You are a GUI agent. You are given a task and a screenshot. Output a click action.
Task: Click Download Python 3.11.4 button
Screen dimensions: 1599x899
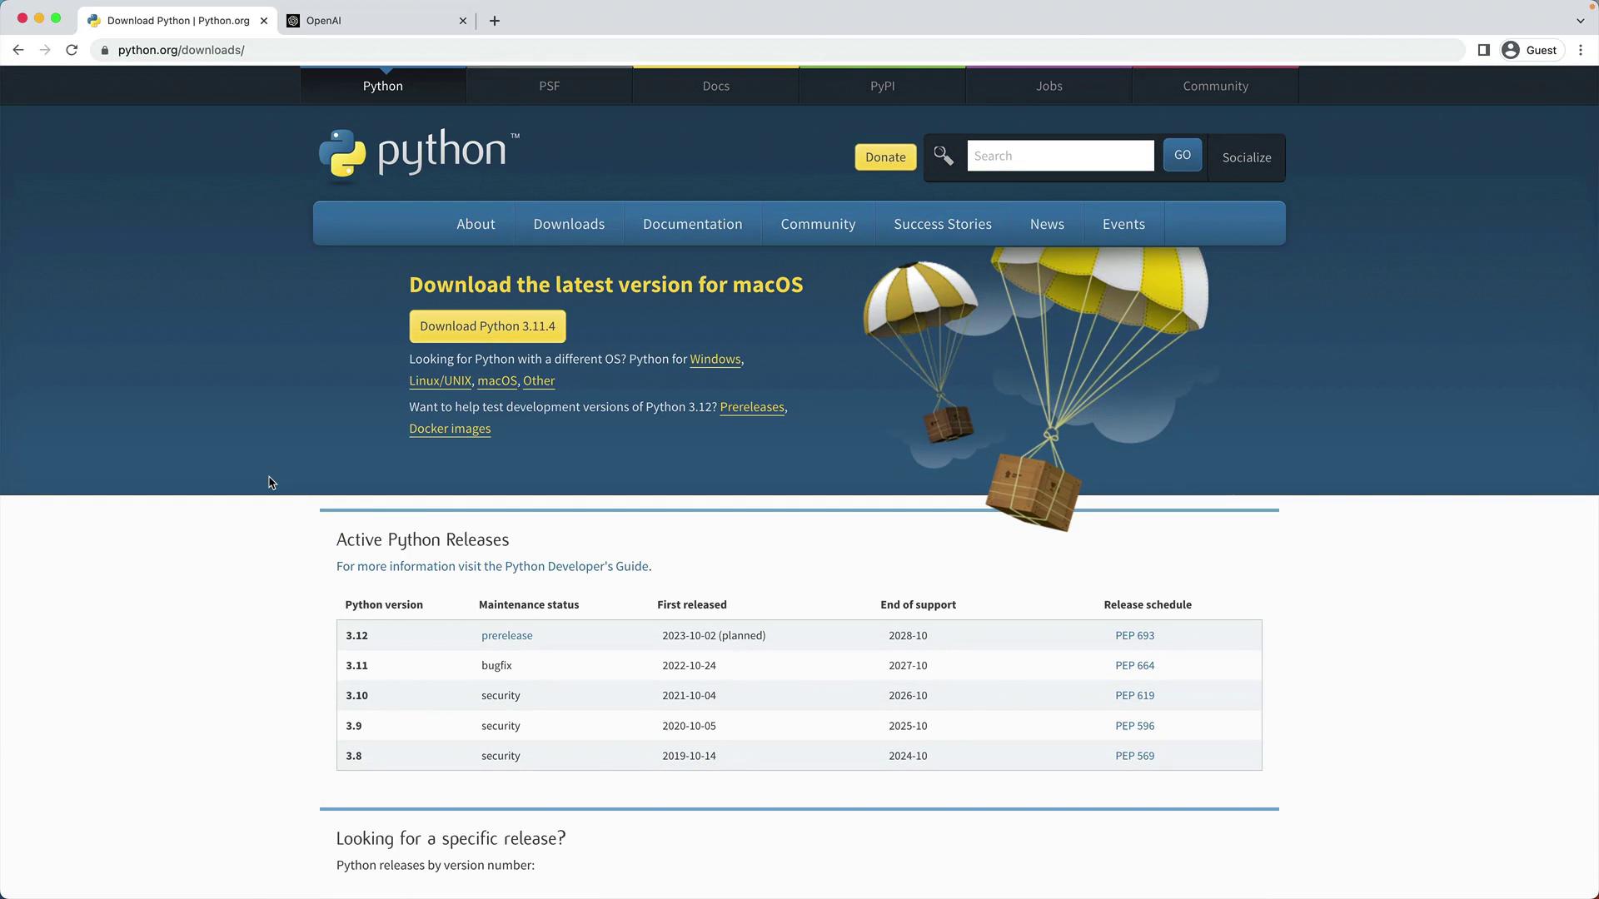tap(487, 326)
